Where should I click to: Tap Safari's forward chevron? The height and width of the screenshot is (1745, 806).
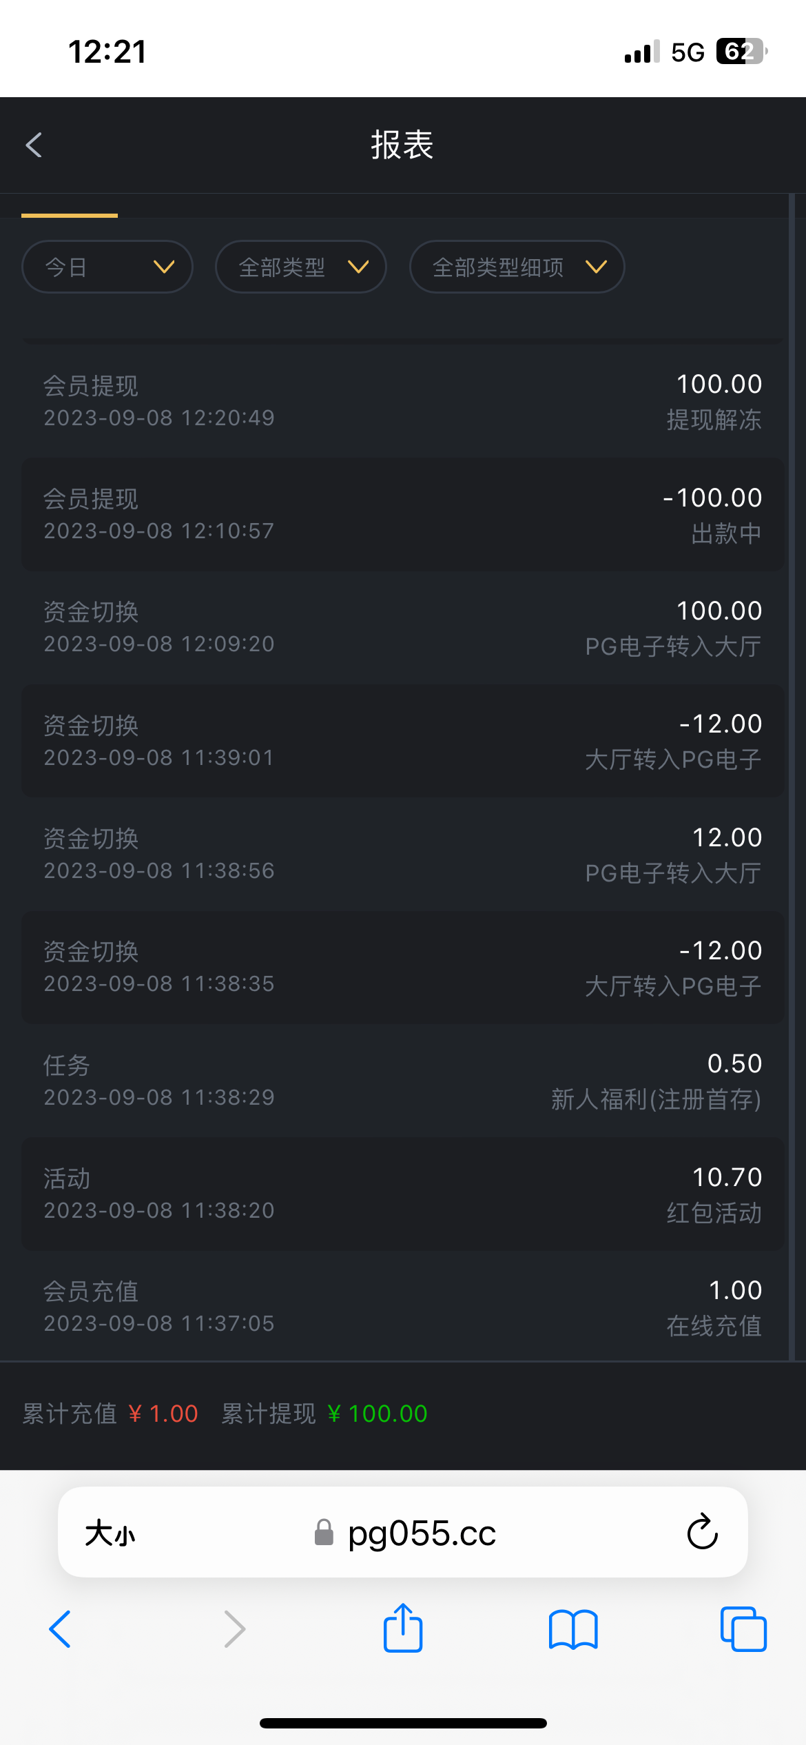coord(234,1630)
